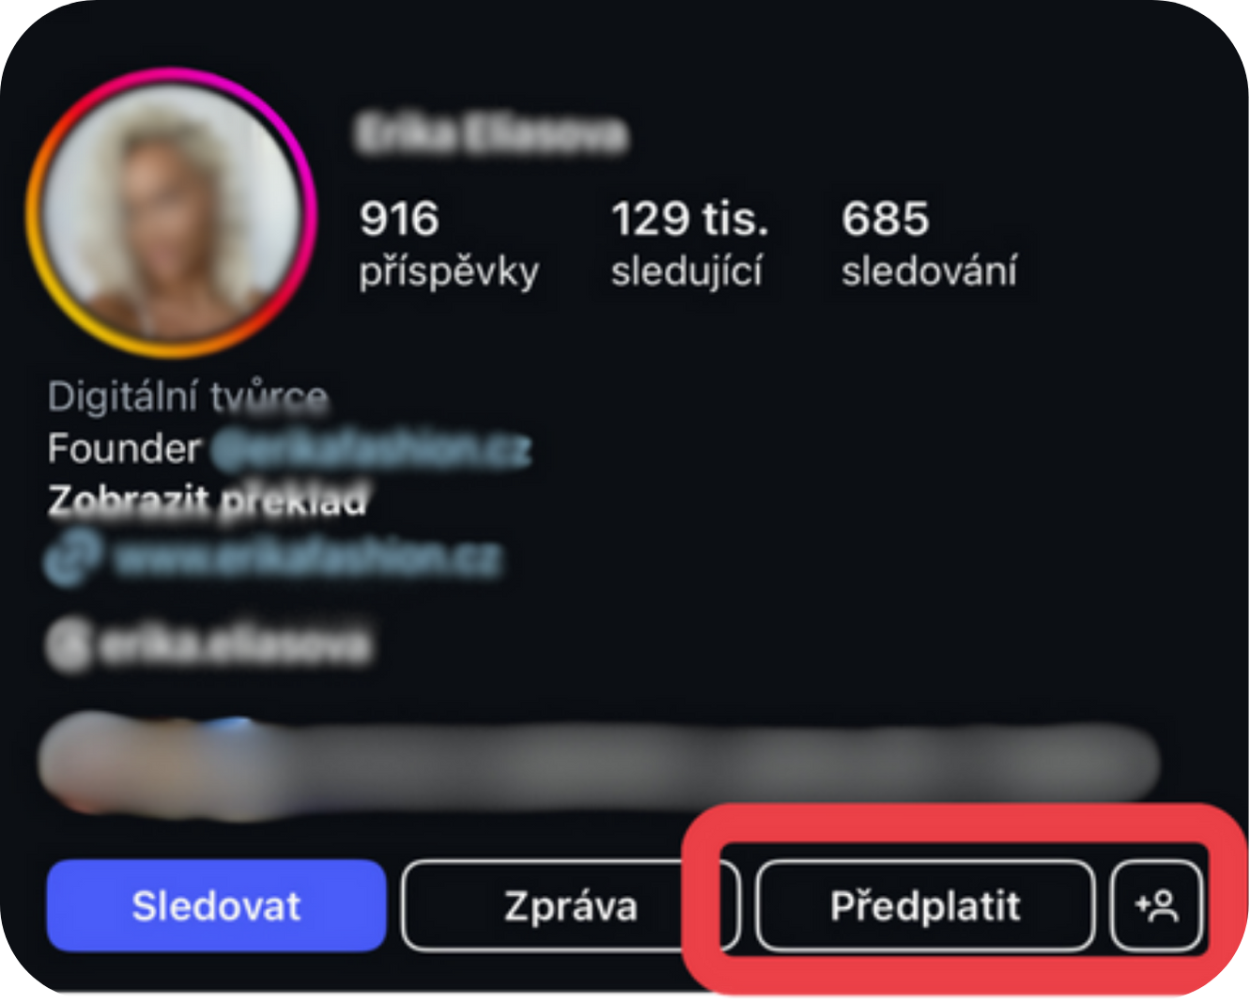Open the 129 tis. sledující list

[689, 243]
